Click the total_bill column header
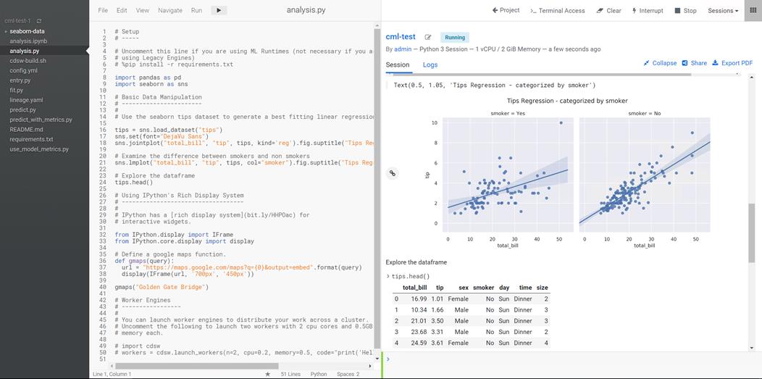The width and height of the screenshot is (762, 379). (414, 288)
